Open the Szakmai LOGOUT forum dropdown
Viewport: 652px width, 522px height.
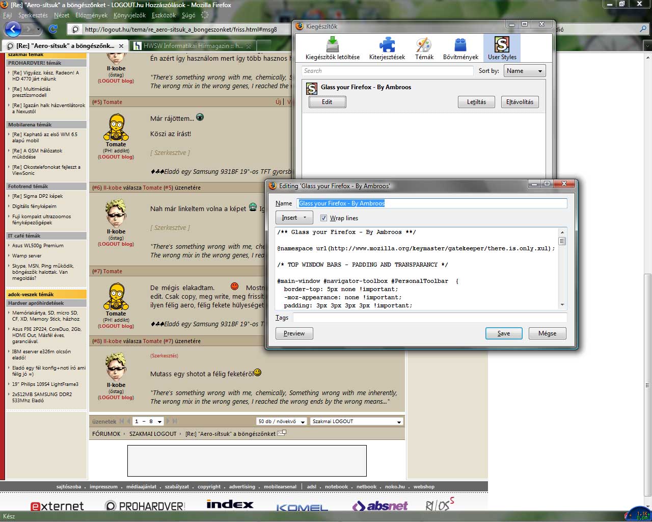pyautogui.click(x=357, y=421)
